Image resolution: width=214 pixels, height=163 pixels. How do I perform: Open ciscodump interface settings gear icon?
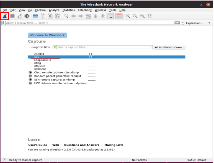point(30,72)
